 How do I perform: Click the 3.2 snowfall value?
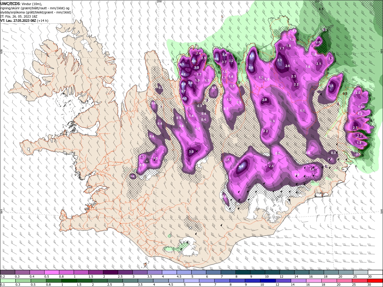[x=231, y=61]
